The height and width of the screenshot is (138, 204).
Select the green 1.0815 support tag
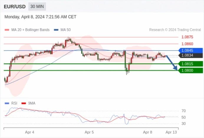pyautogui.click(x=191, y=64)
